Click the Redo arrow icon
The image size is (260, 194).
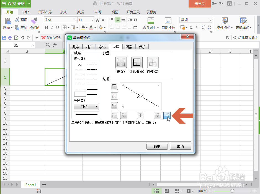pos(29,38)
